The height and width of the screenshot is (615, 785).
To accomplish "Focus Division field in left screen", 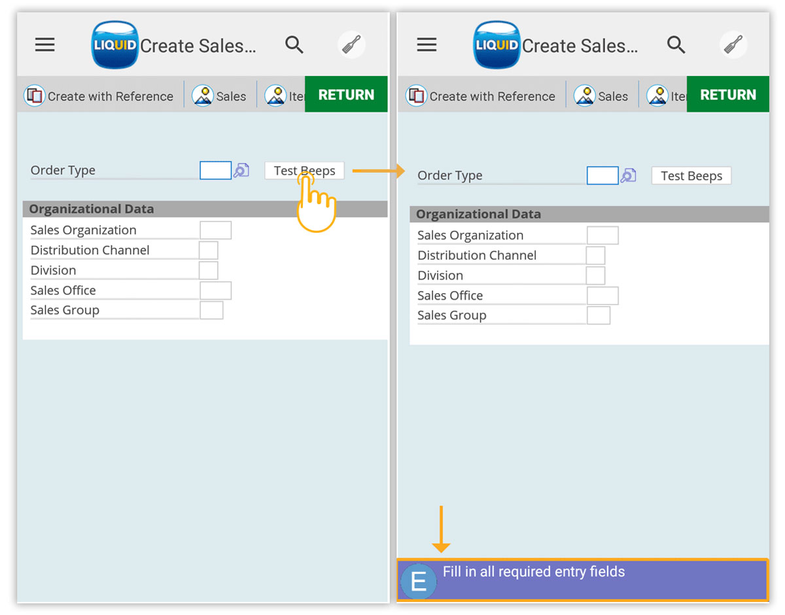I will point(209,270).
